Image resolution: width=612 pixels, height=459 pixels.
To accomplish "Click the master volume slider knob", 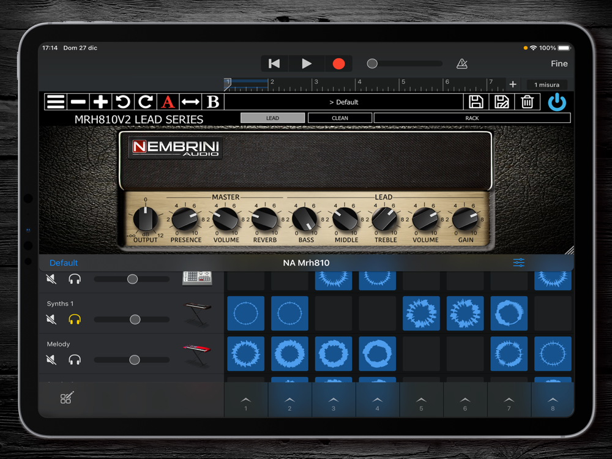I will click(x=372, y=64).
